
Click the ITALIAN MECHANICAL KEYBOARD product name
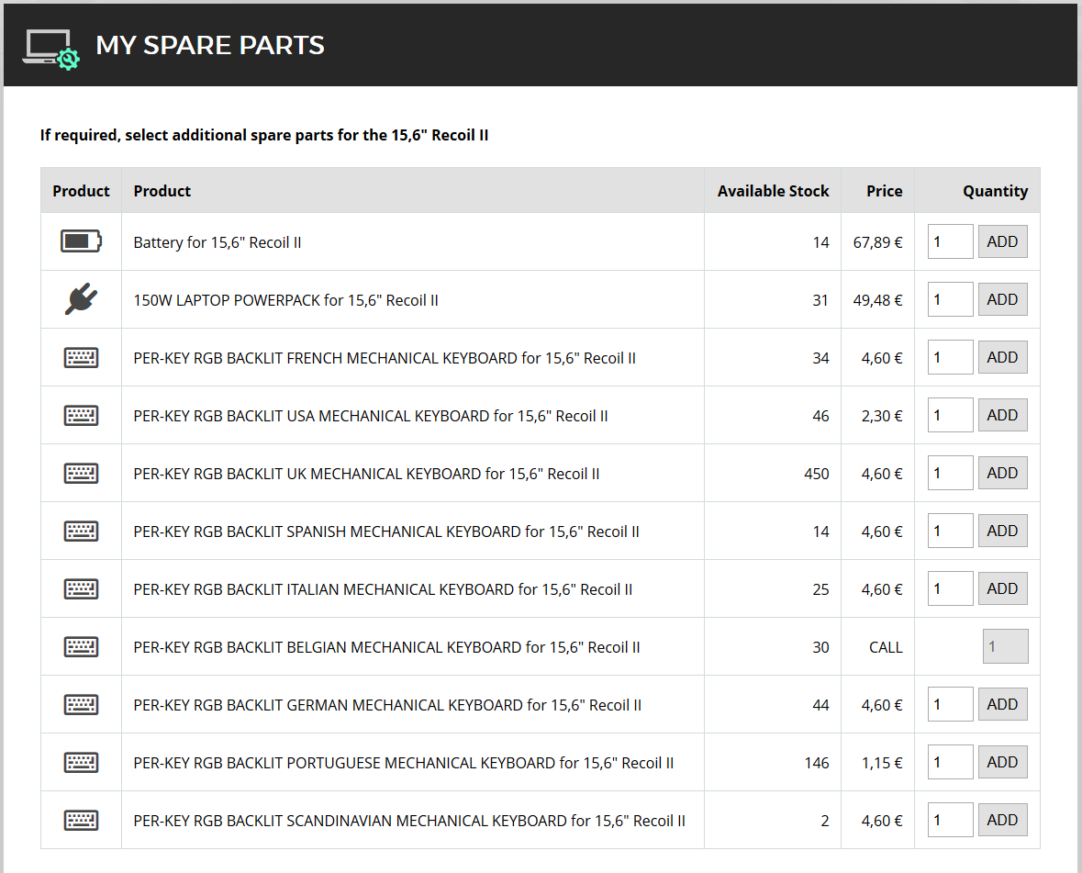pos(383,591)
